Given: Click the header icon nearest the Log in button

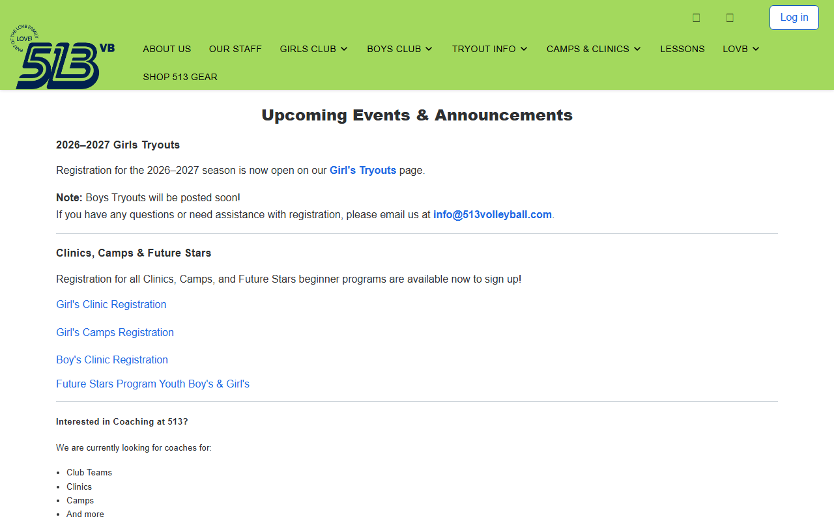Looking at the screenshot, I should coord(730,18).
